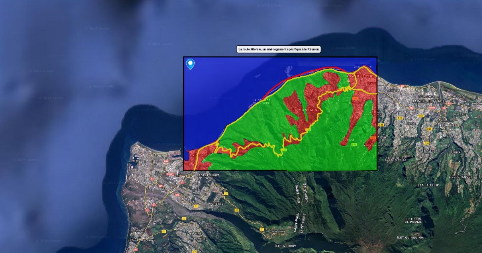Click the D60 road shield
This screenshot has height=253, width=482.
(421, 116)
